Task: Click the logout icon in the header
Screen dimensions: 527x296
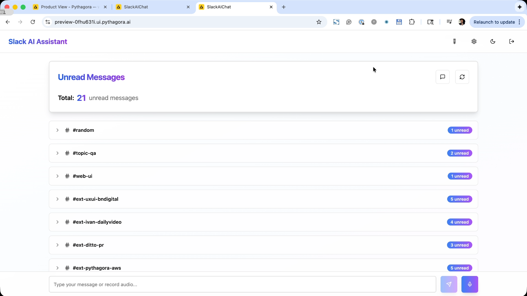Action: (x=512, y=41)
